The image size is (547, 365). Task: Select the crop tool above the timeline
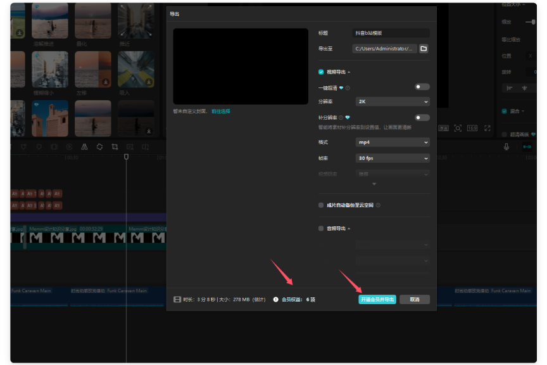(115, 147)
